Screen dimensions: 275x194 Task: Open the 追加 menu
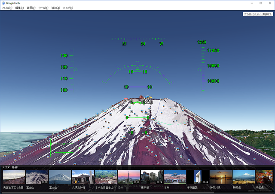tap(56, 8)
